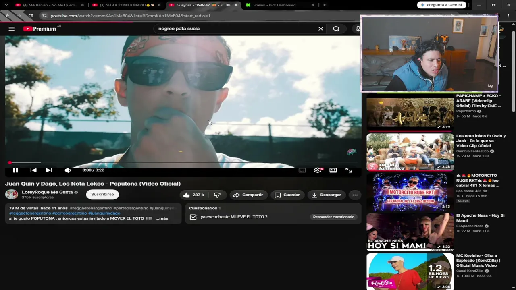Open the #reggaetonargentino blue hashtag link
Screen dimensions: 516x290
(30, 213)
